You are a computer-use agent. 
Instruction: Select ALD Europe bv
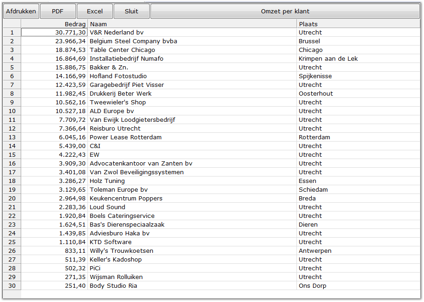pyautogui.click(x=192, y=111)
